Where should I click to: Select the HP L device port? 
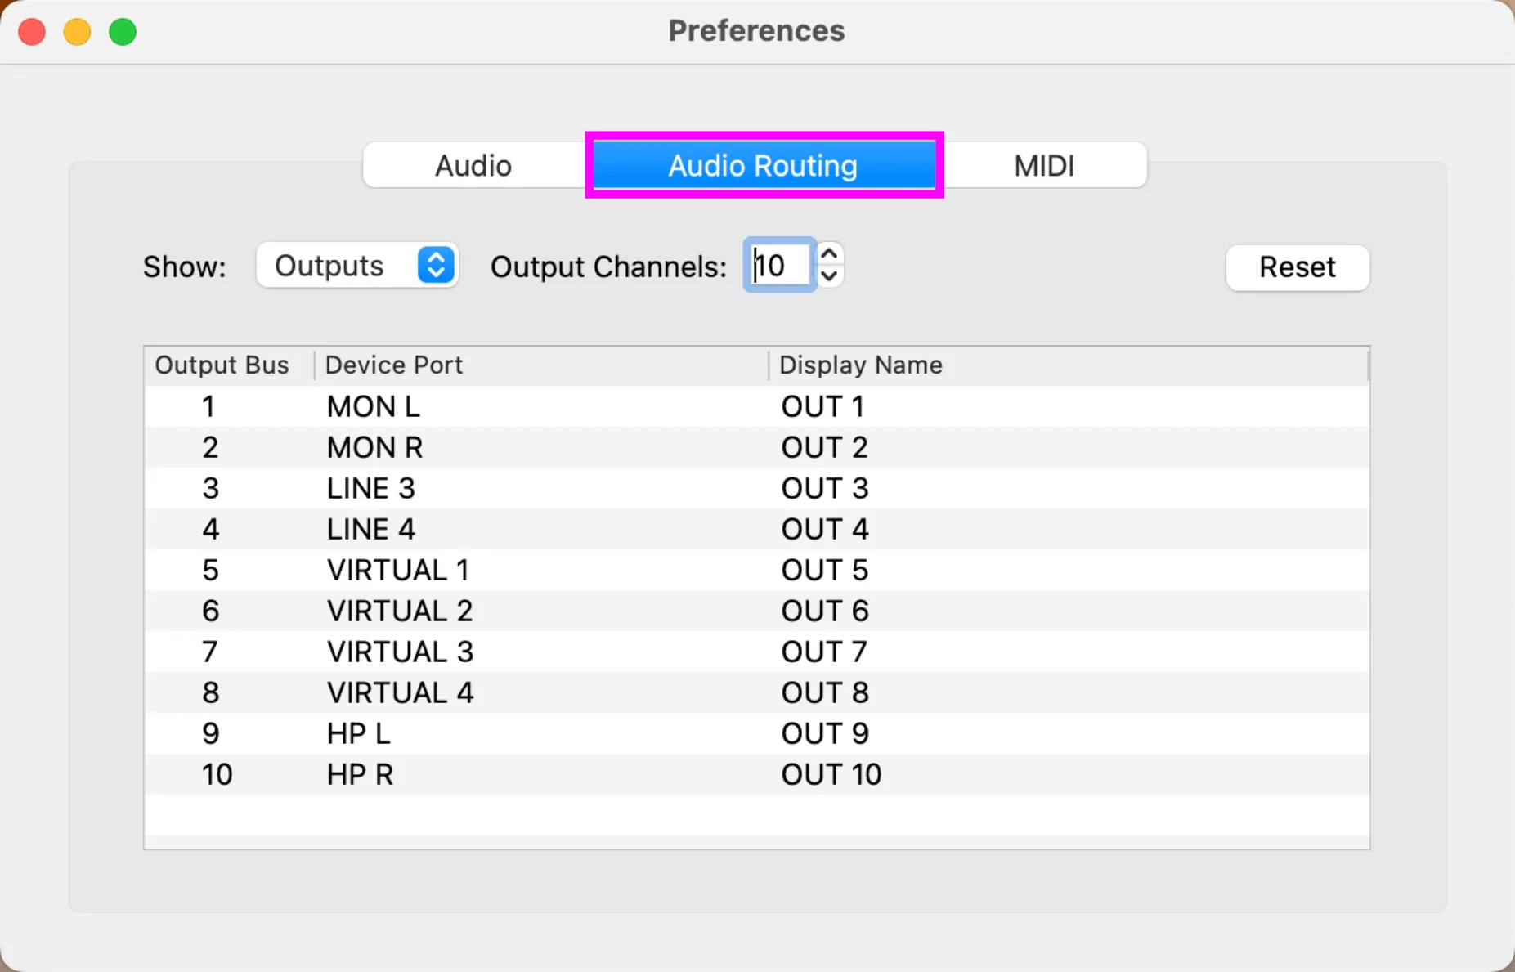tap(358, 733)
